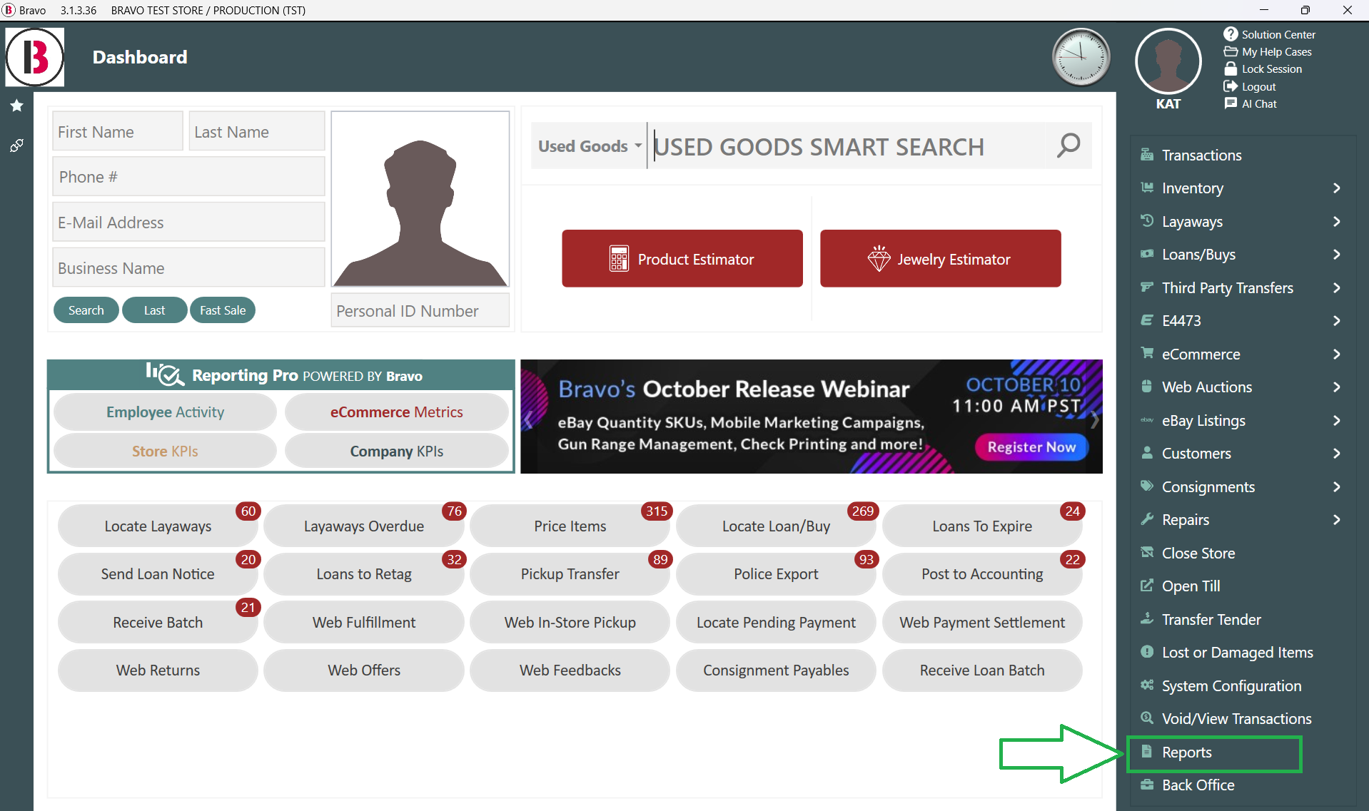Expand Web Auctions submenu arrow
This screenshot has height=811, width=1369.
(1336, 387)
